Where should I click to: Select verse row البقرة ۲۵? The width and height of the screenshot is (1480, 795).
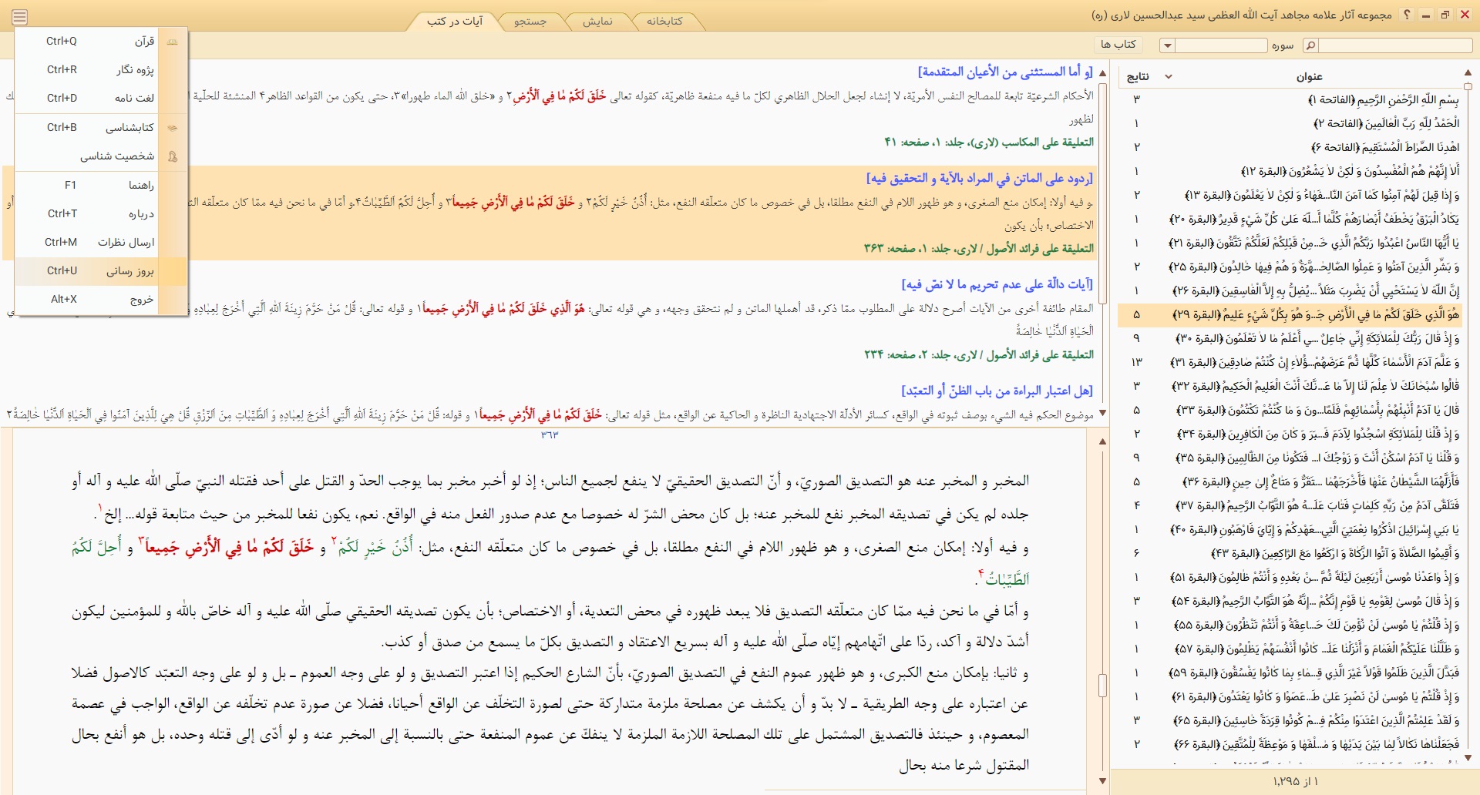coord(1289,267)
